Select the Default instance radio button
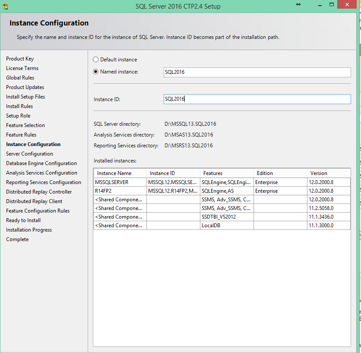This screenshot has height=353, width=361. coord(95,60)
